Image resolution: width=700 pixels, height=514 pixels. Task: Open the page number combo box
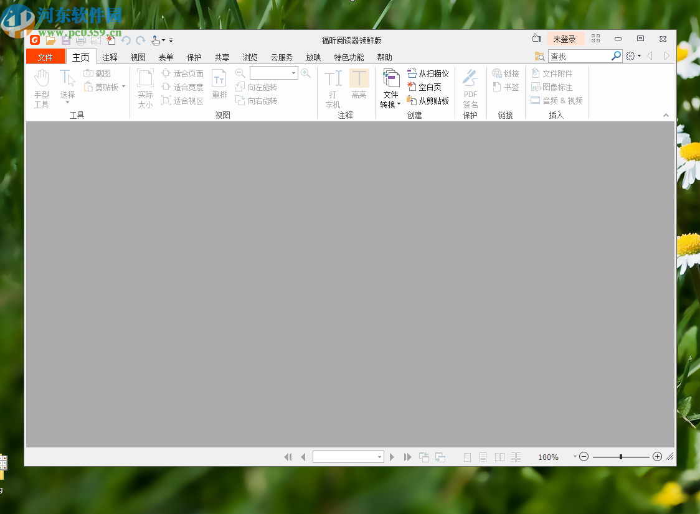coord(348,457)
